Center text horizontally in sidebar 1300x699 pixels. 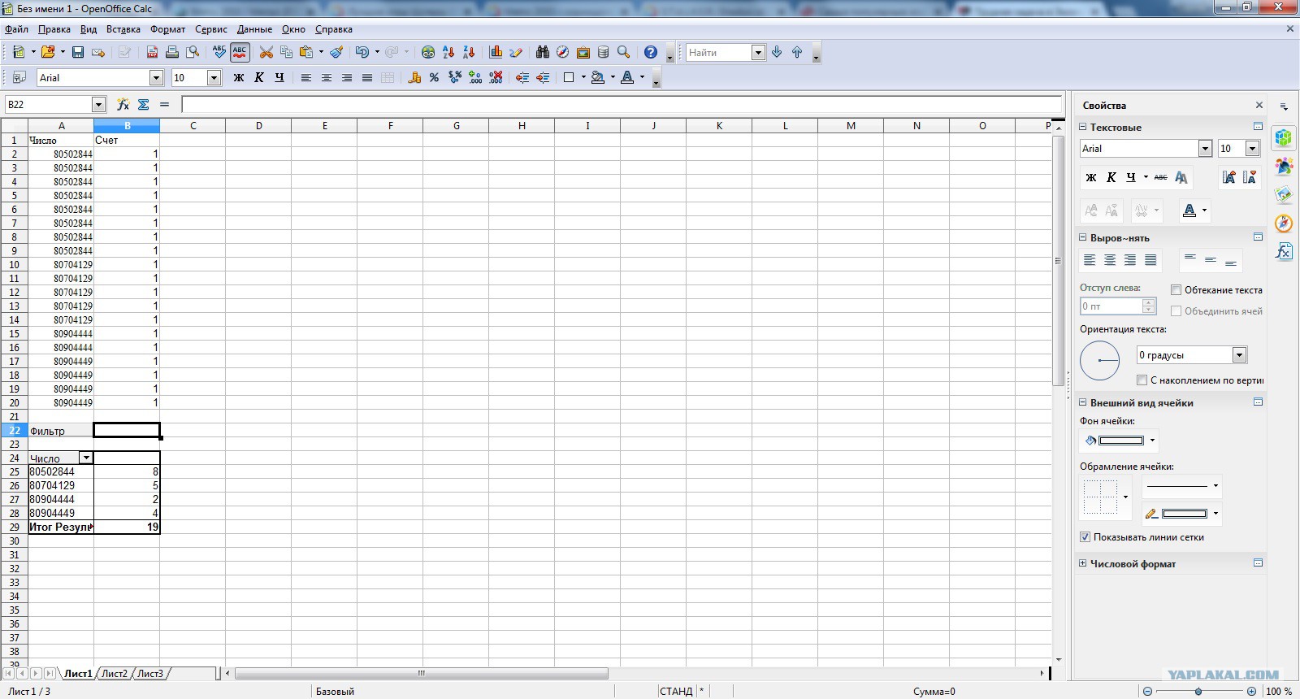[x=1110, y=260]
